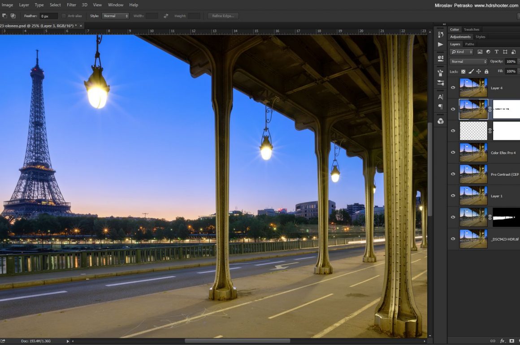Open the Style dropdown in options bar
The image size is (520, 345).
pyautogui.click(x=115, y=16)
